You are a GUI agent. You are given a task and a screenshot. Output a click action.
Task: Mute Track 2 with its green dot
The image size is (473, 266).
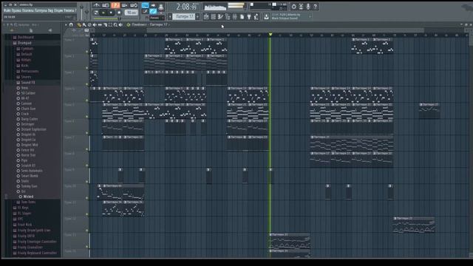coord(87,68)
